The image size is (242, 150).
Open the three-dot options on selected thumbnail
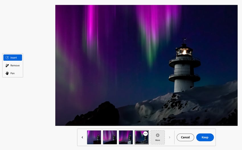145,134
